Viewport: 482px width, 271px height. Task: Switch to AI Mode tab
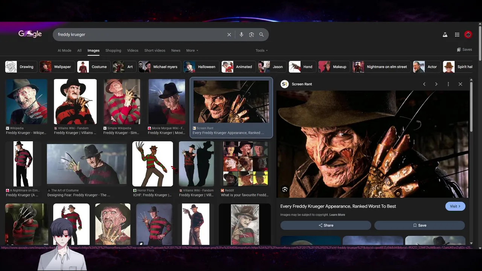pos(64,50)
